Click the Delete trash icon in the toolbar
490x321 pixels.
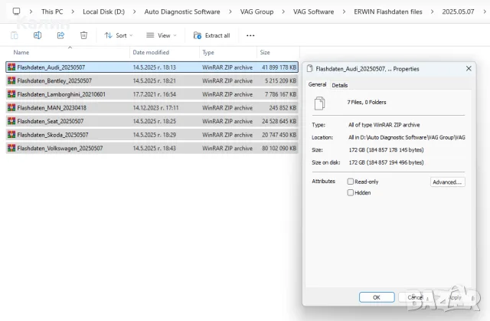pyautogui.click(x=83, y=35)
